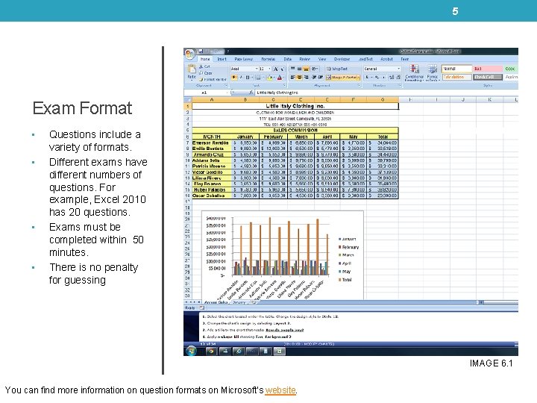The height and width of the screenshot is (403, 537).
Task: Click the highlighted Bottom Align icon
Action: (x=306, y=69)
